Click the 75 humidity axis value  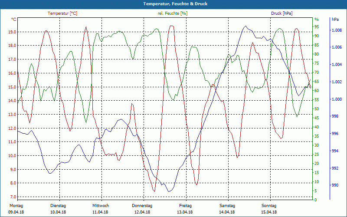(317, 63)
